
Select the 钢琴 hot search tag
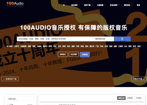pyautogui.click(x=64, y=46)
